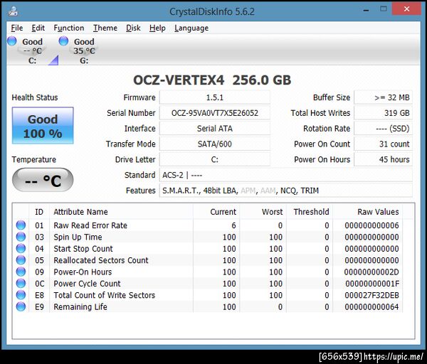The width and height of the screenshot is (427, 364).
Task: Click the Serial Number field OCZ-95VA0VT7X5E26052
Action: (215, 113)
